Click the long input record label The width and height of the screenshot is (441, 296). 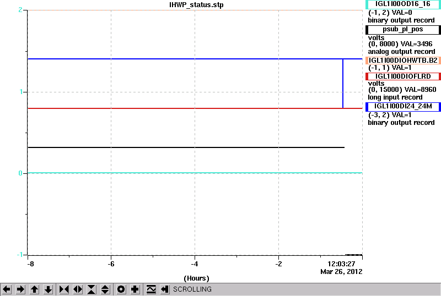(395, 97)
